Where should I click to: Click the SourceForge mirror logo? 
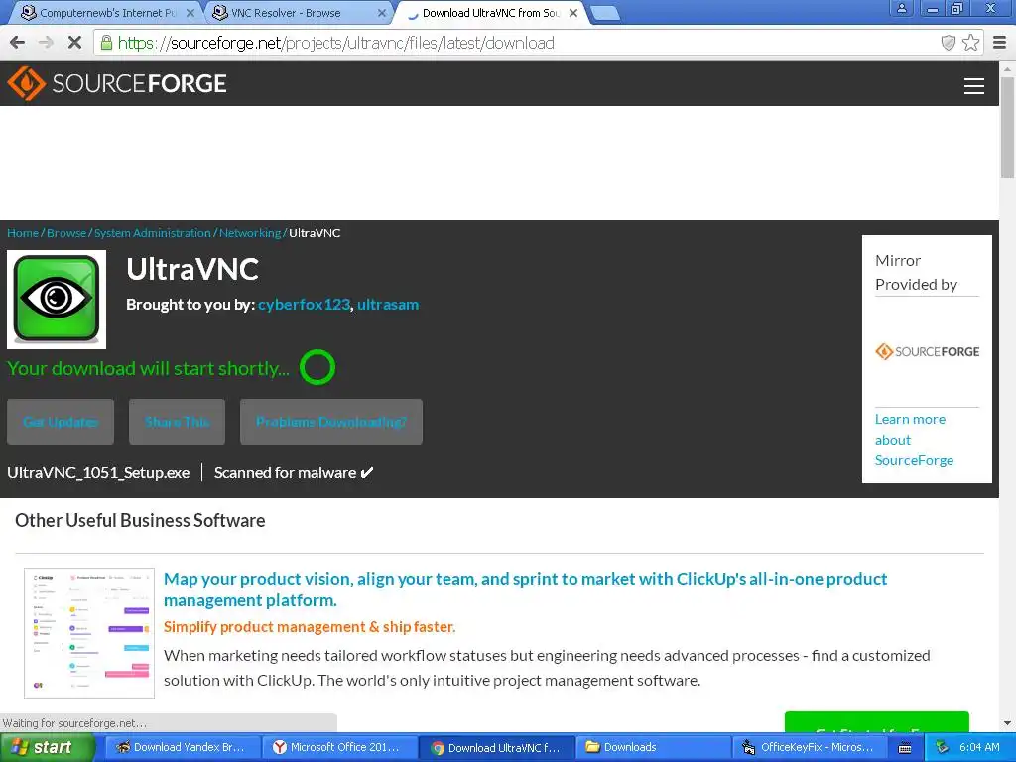[x=928, y=352]
